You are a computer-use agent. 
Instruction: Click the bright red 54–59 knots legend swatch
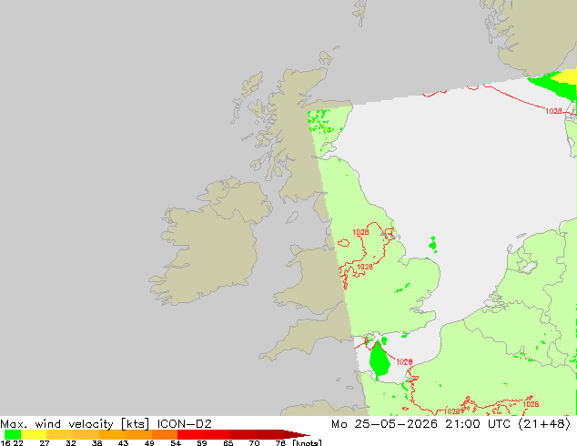[x=190, y=434]
